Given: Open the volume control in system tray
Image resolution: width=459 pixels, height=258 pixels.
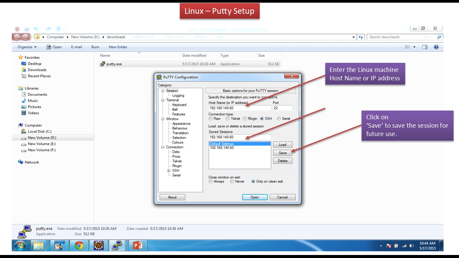Looking at the screenshot, I should tap(412, 246).
